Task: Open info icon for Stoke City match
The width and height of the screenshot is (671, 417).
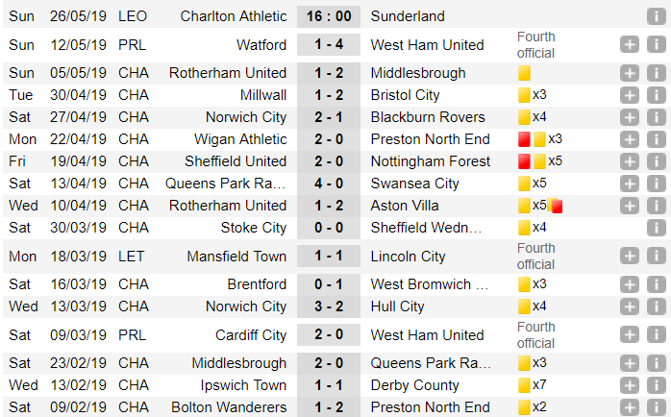Action: [x=656, y=228]
